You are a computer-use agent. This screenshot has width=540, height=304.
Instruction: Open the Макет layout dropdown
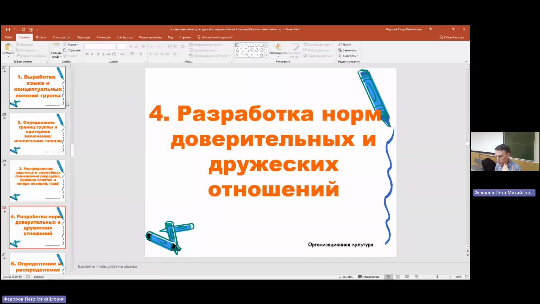(71, 44)
